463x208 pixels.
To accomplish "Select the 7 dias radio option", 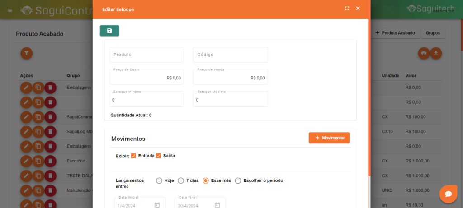I will [181, 180].
